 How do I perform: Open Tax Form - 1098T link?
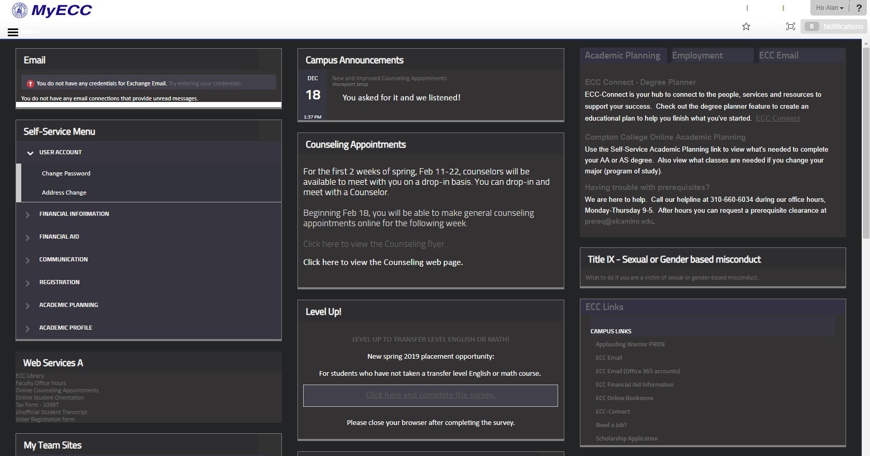coord(37,405)
